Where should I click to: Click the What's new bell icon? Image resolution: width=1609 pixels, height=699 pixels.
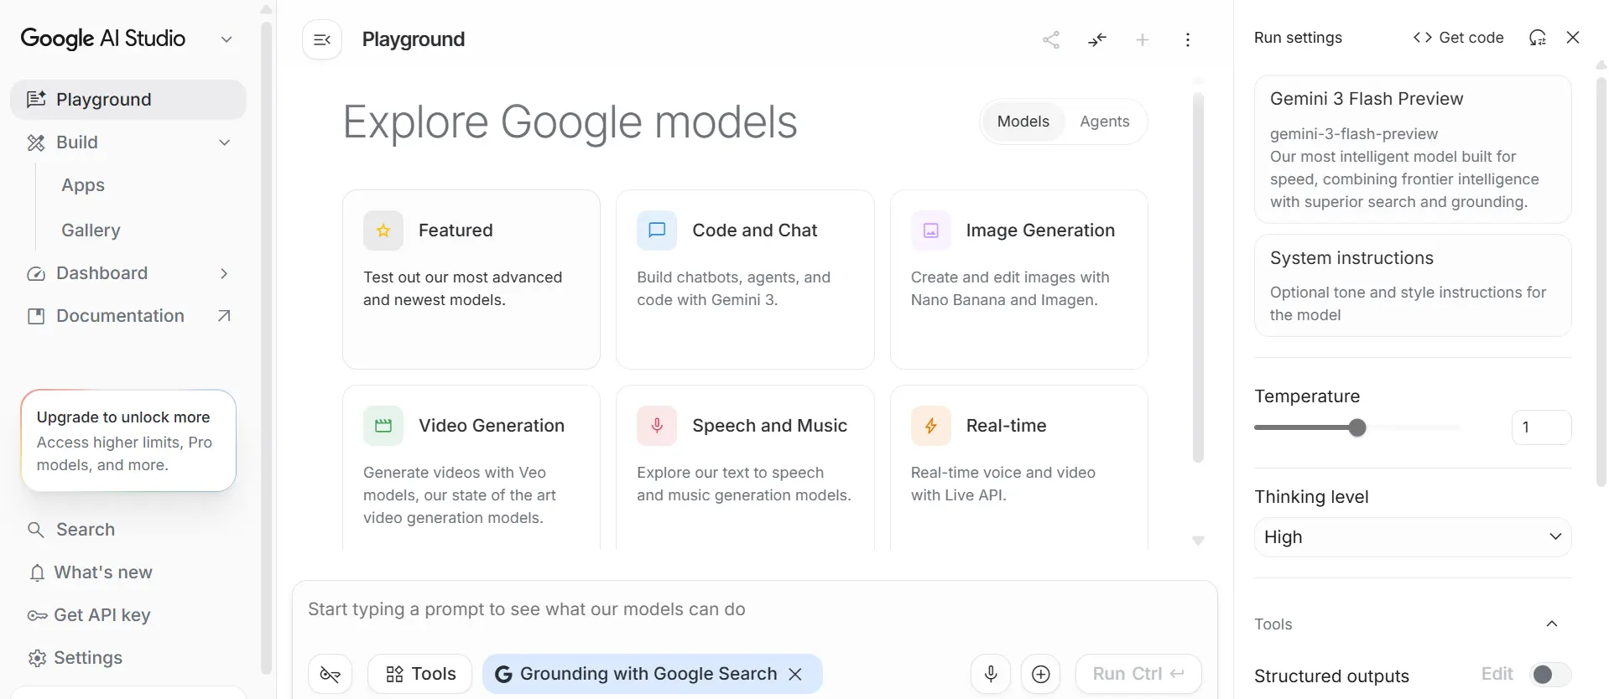click(x=37, y=572)
